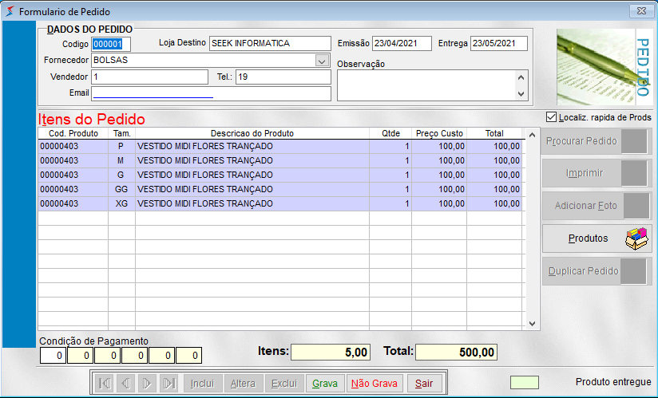
Task: Go to previous record navigation arrow
Action: 125,384
